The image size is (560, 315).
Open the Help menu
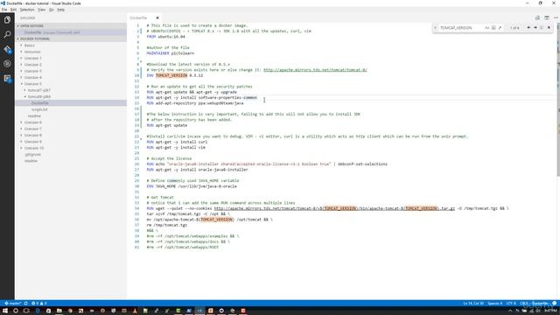61,10
